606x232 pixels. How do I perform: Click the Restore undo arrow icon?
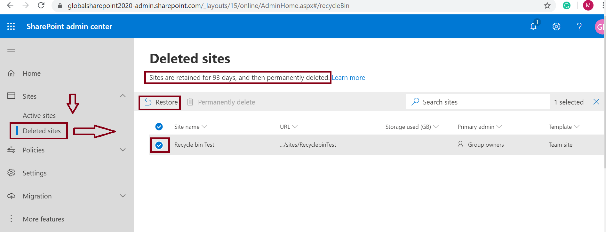148,102
